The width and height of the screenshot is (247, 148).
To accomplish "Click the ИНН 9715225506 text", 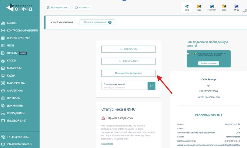I will tap(209, 91).
